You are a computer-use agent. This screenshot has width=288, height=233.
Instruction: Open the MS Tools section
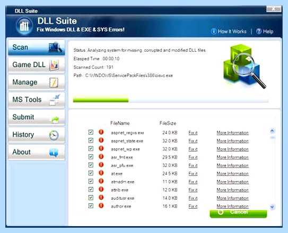tap(37, 100)
